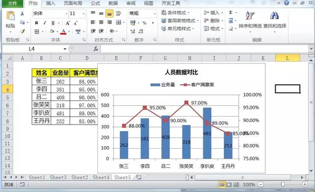The width and height of the screenshot is (315, 192).
Task: Align text right
Action: pyautogui.click(x=109, y=22)
